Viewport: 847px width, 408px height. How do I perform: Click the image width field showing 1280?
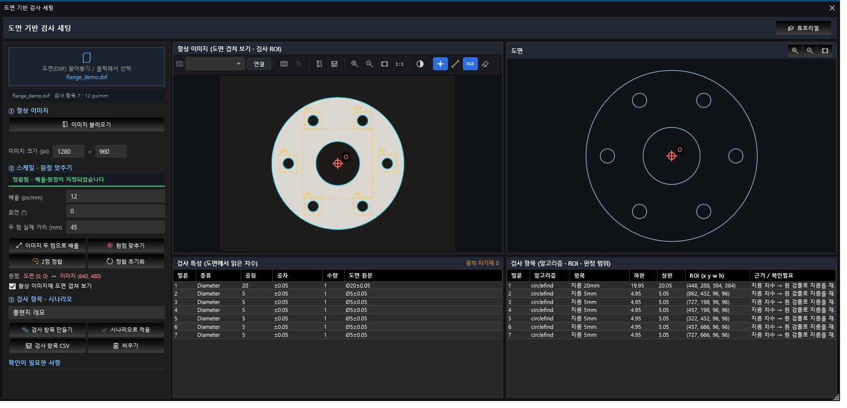69,152
